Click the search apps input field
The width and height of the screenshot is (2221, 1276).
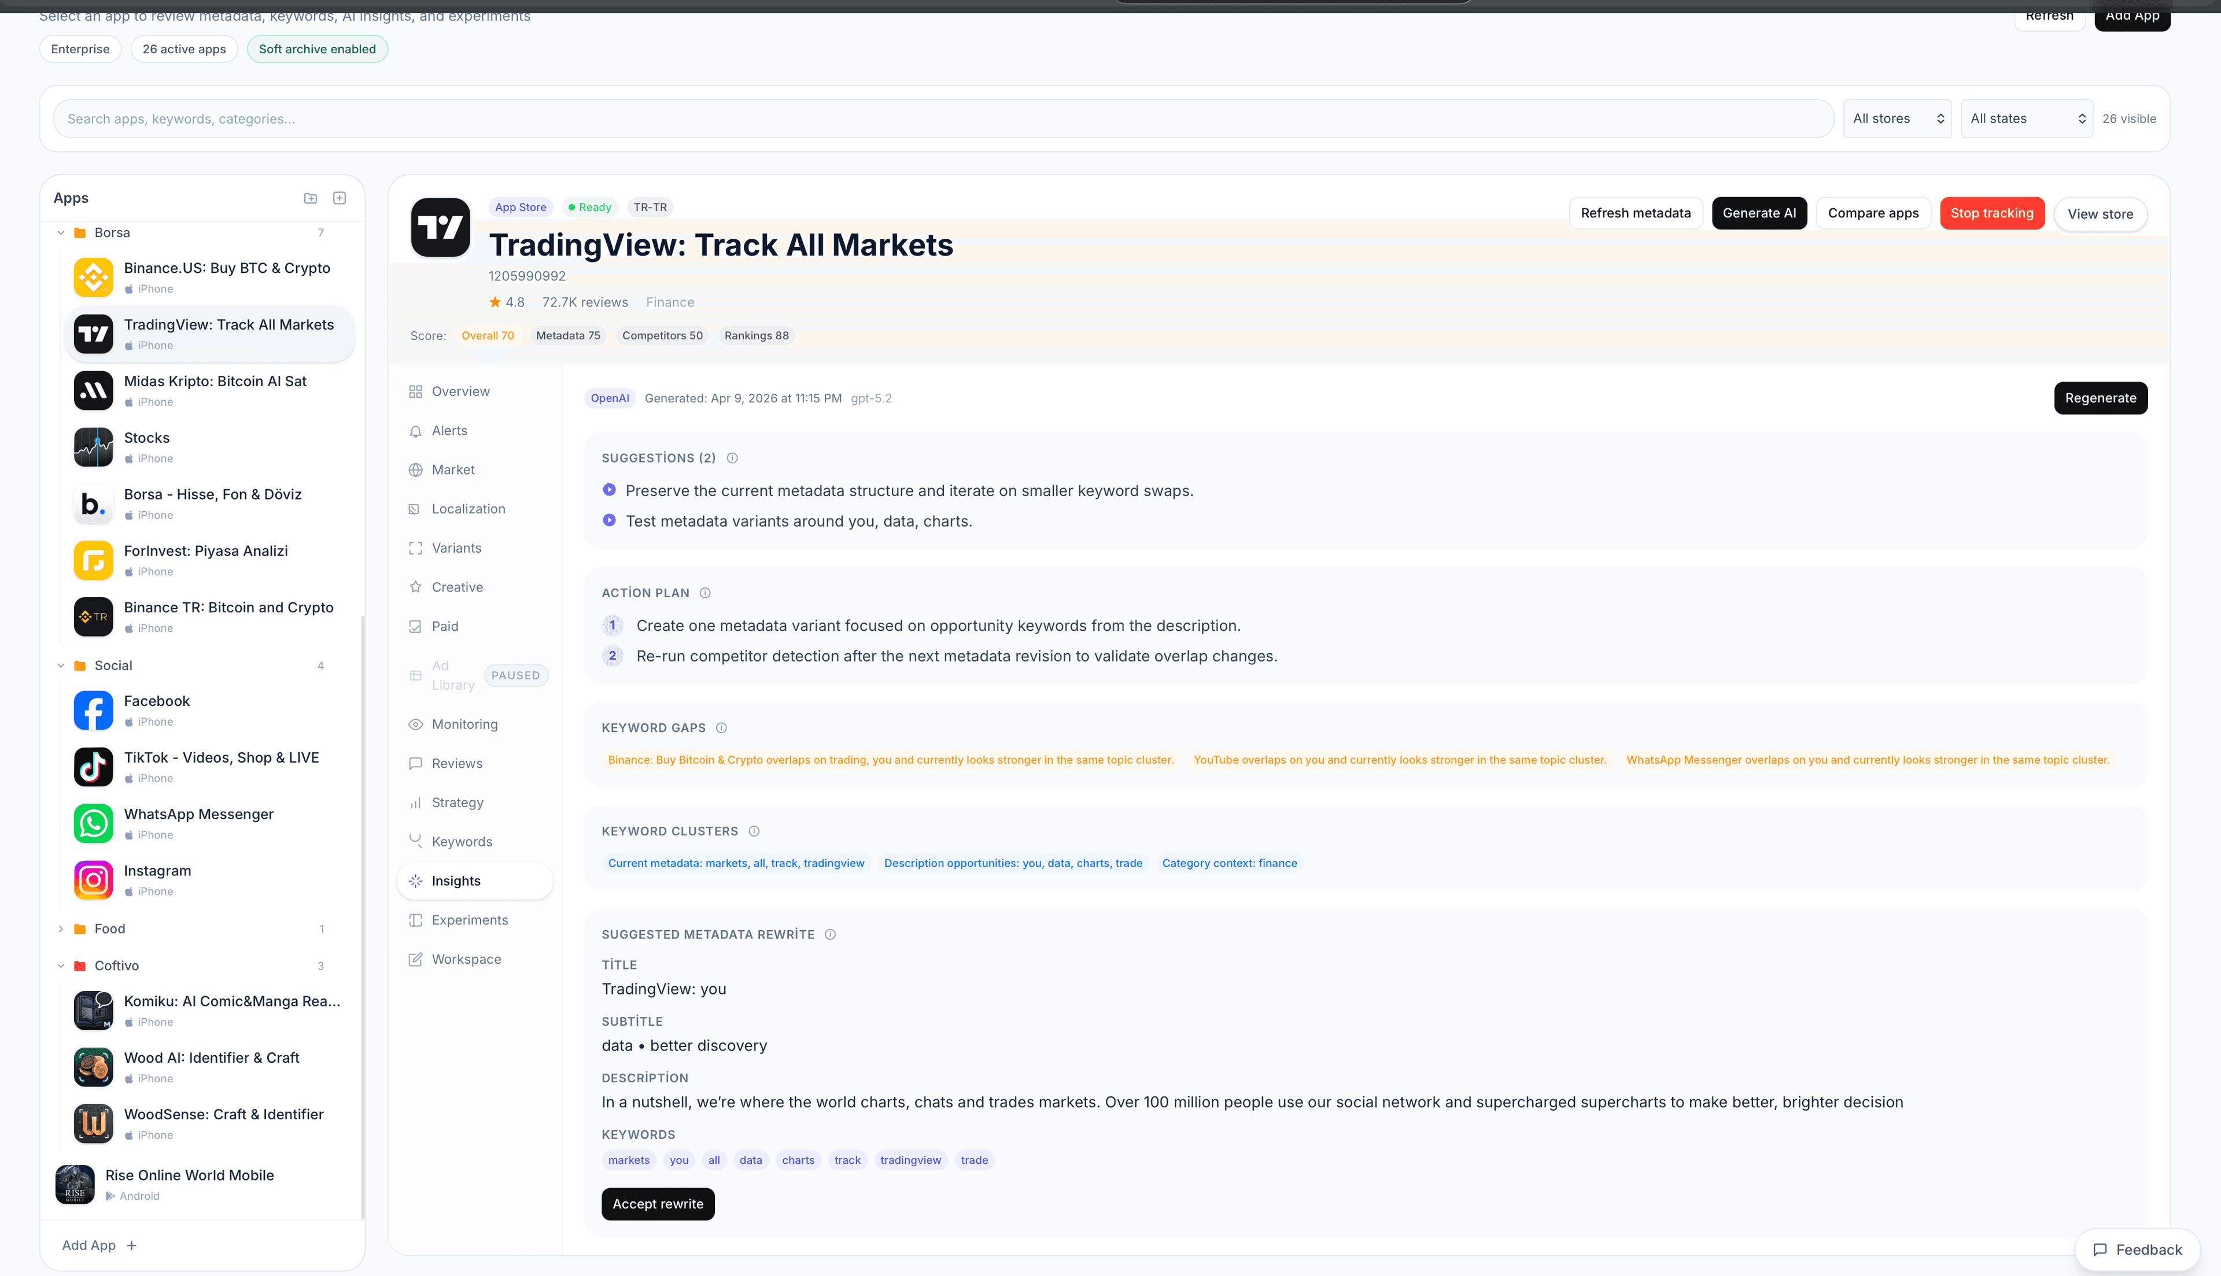pos(943,119)
